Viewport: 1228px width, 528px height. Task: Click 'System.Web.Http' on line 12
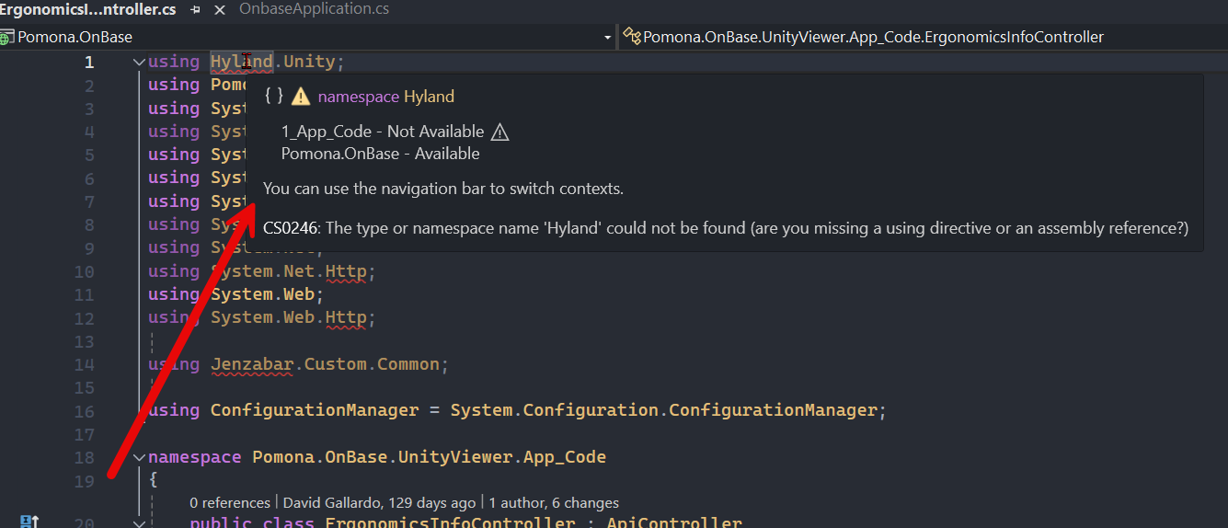click(x=289, y=317)
